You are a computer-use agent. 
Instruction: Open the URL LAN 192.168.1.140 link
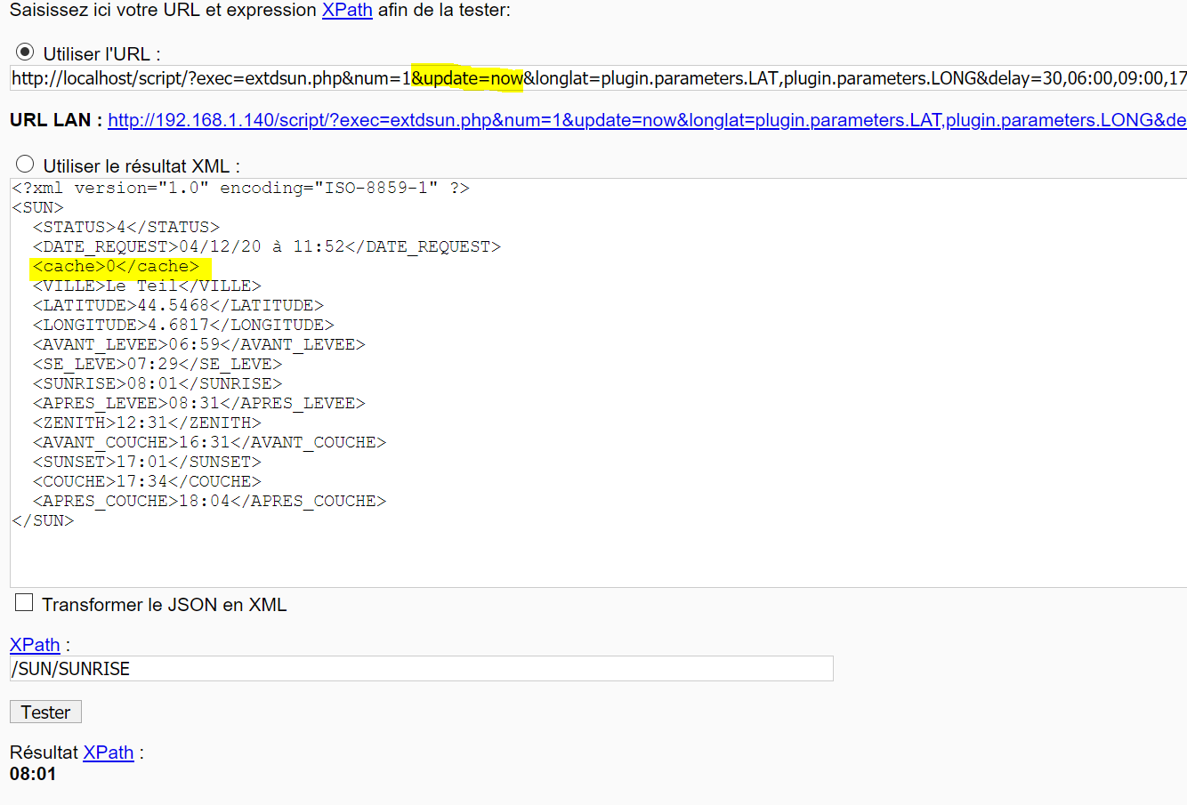pos(646,120)
